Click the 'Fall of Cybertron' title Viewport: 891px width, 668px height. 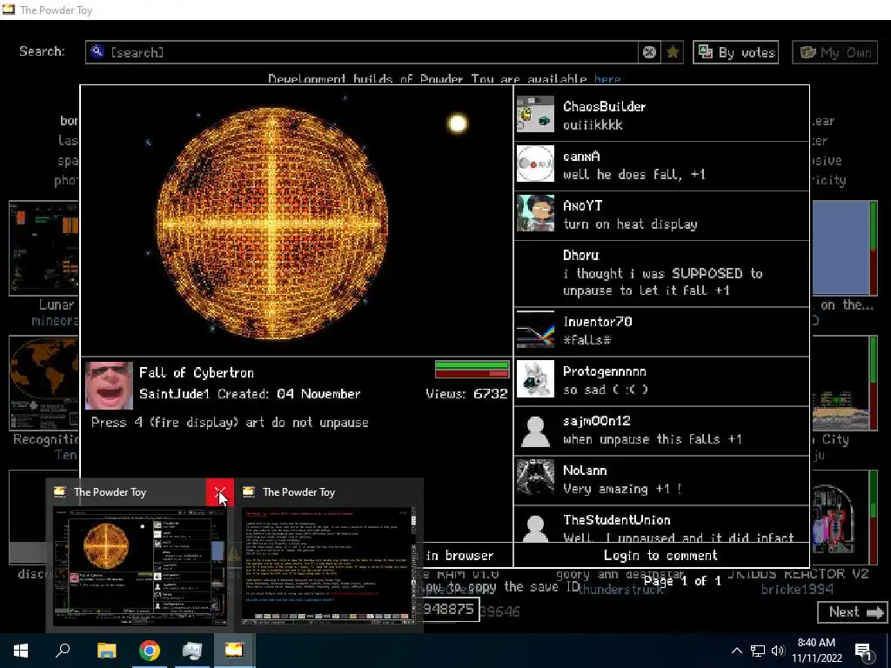point(197,372)
